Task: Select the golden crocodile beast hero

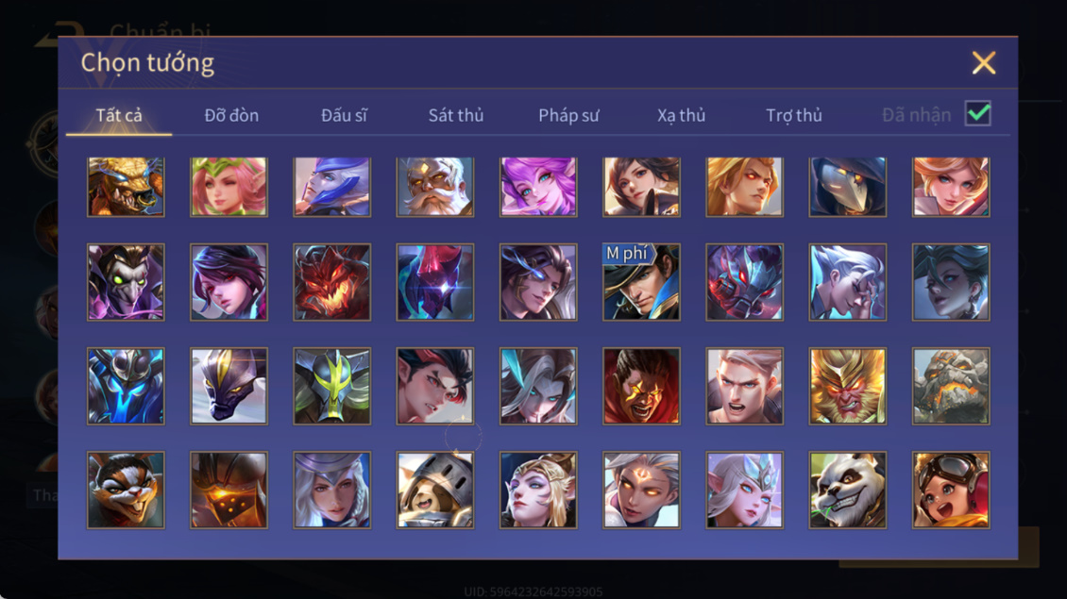Action: pos(126,187)
